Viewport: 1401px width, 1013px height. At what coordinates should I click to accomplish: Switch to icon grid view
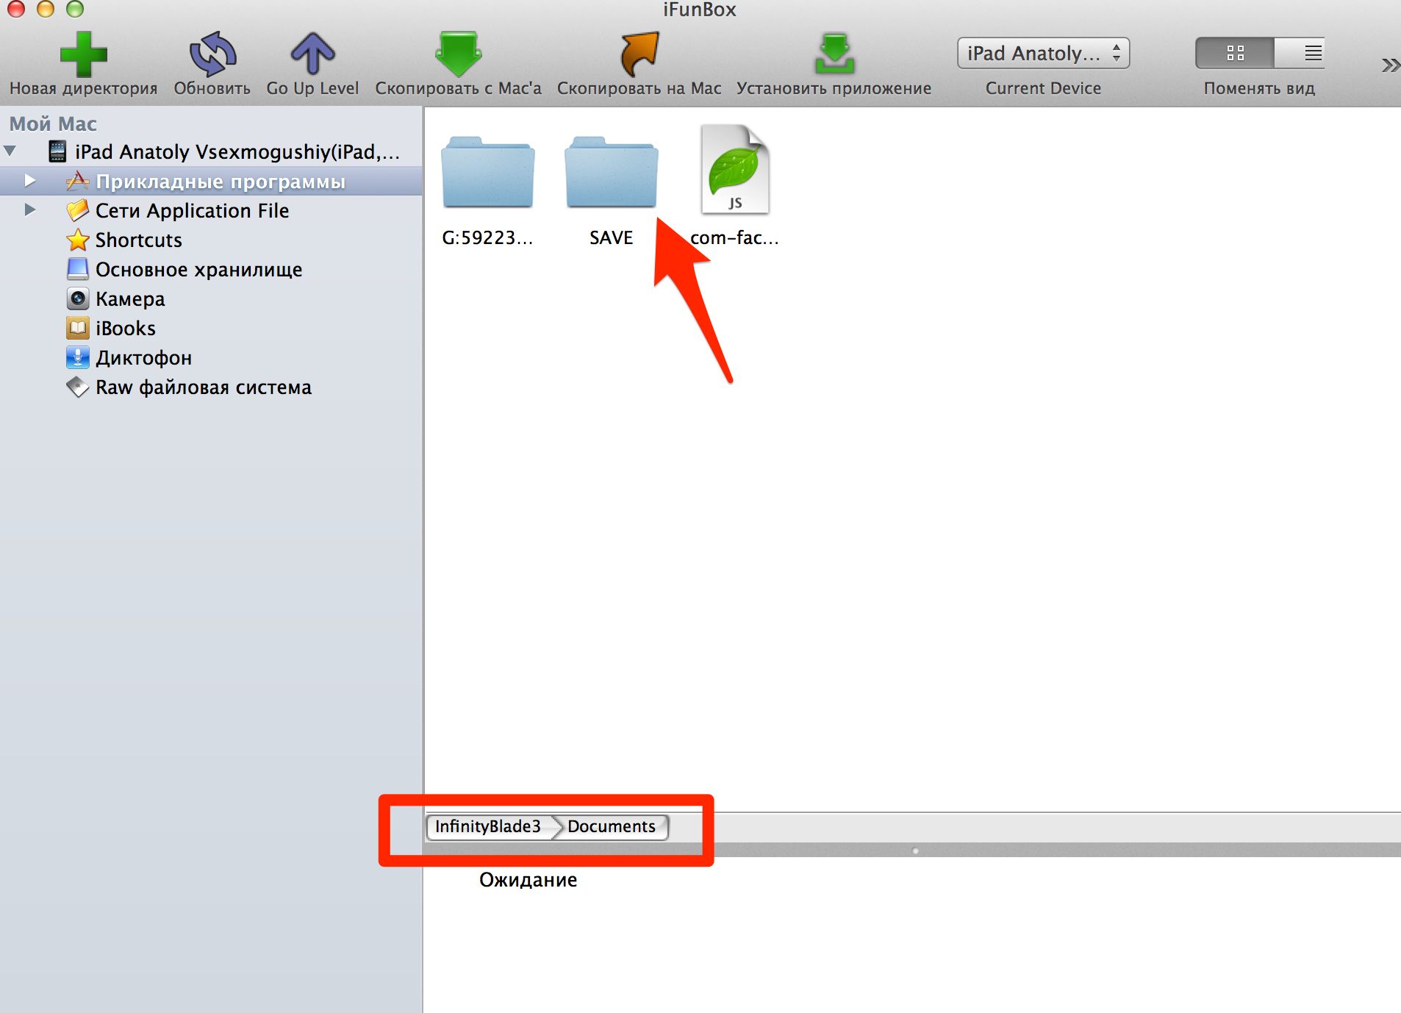coord(1235,53)
